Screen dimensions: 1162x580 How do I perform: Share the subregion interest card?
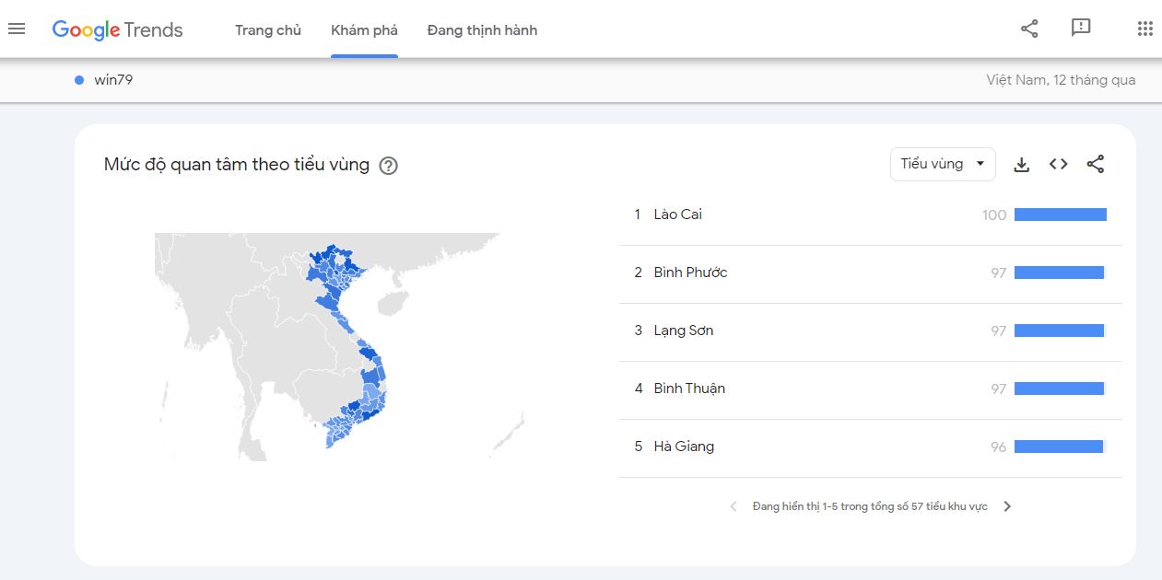[1095, 165]
